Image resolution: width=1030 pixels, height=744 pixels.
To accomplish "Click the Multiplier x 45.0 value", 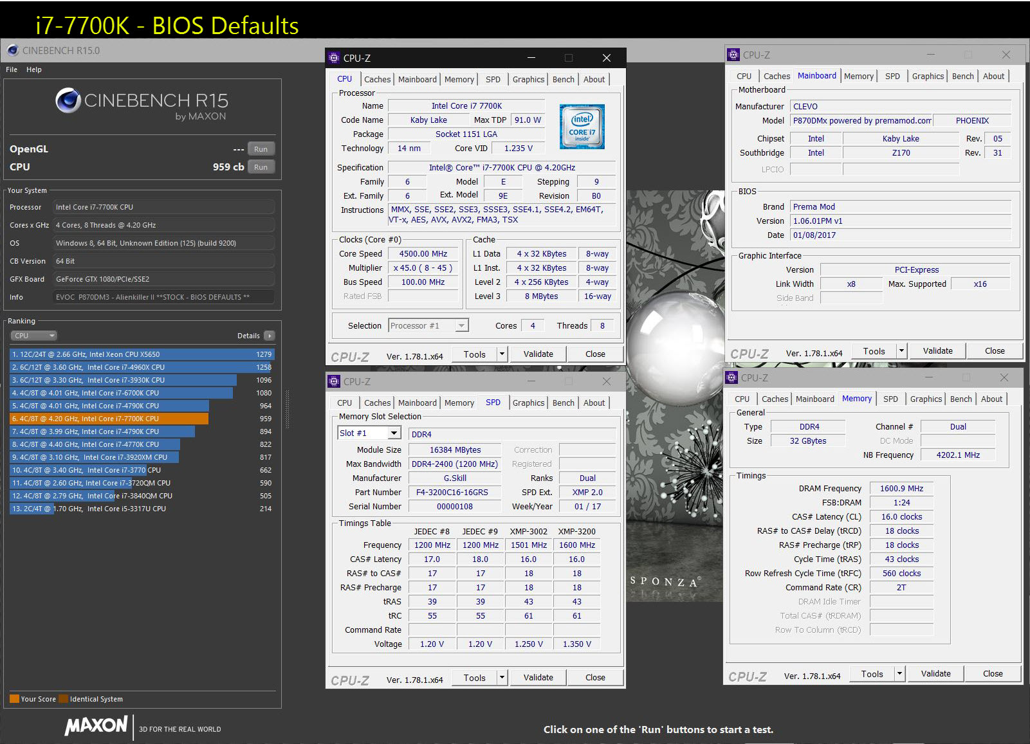I will pos(423,268).
